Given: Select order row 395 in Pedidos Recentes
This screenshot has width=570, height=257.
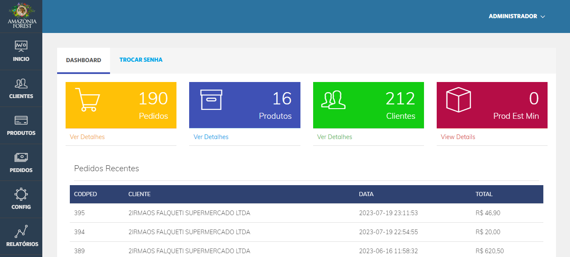Looking at the screenshot, I should 80,213.
